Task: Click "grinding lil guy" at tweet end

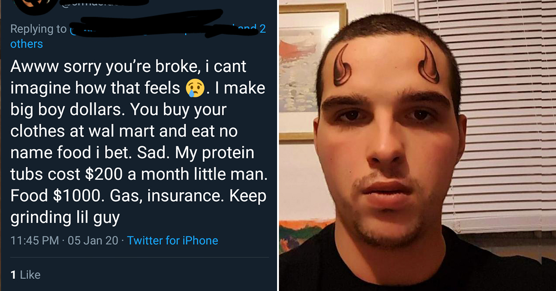Action: [65, 217]
